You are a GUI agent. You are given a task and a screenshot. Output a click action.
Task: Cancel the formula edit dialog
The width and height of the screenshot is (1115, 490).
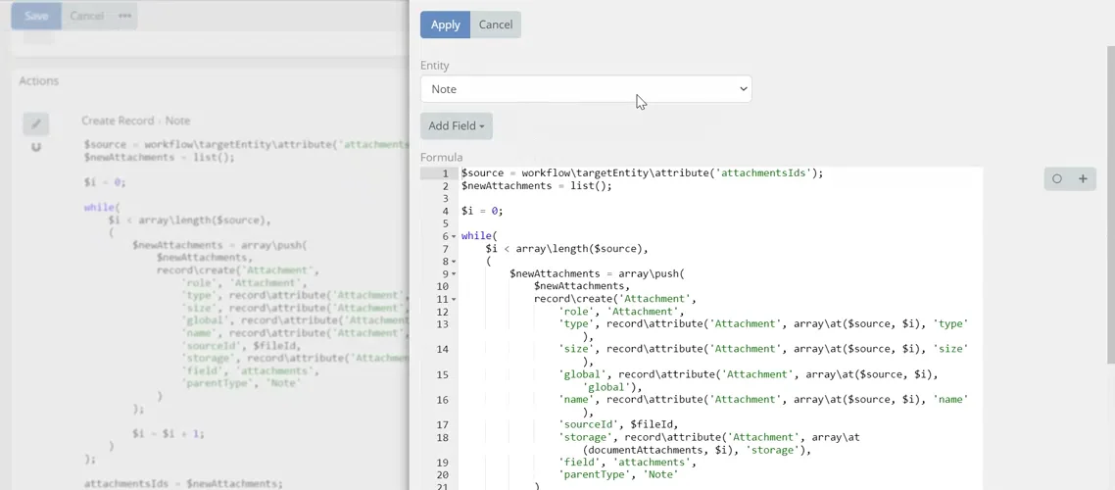[x=496, y=24]
